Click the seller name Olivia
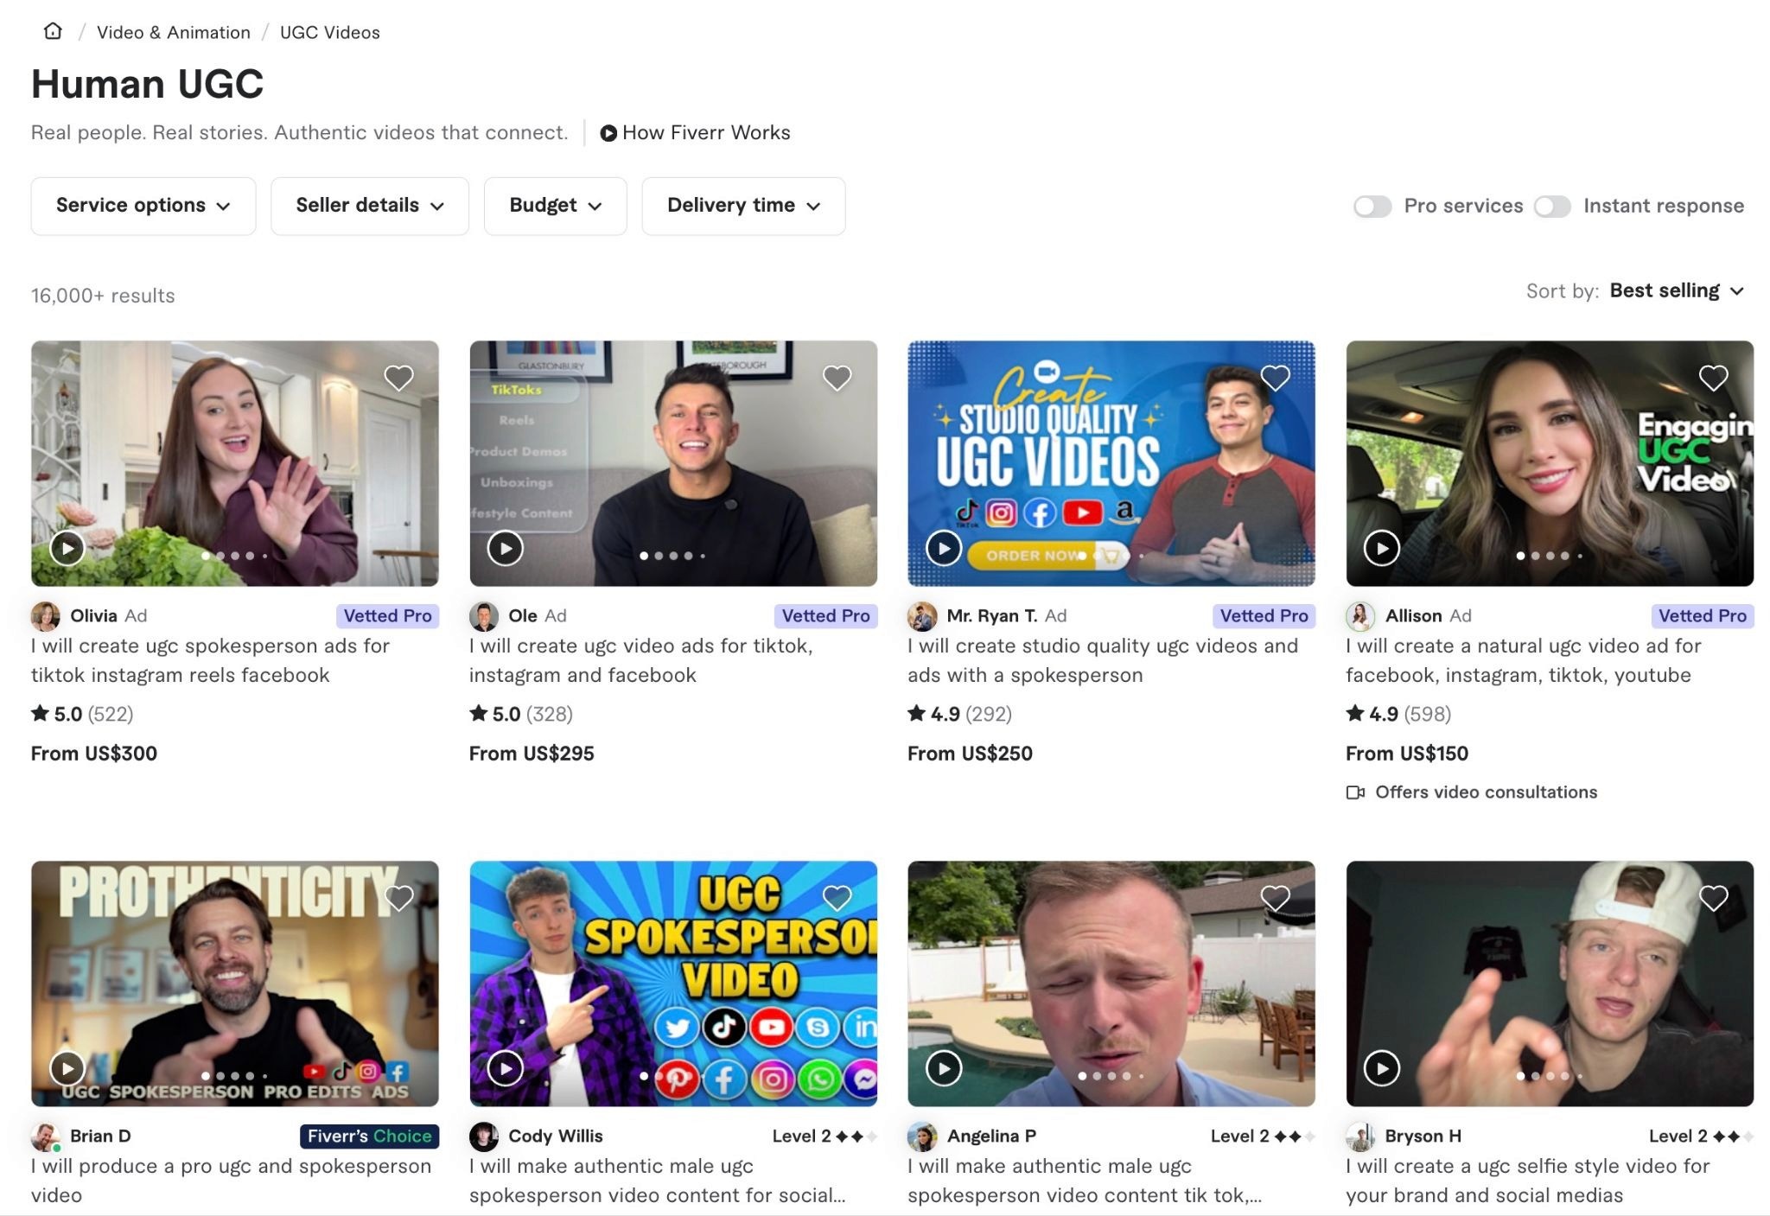Viewport: 1770px width, 1216px height. (93, 616)
